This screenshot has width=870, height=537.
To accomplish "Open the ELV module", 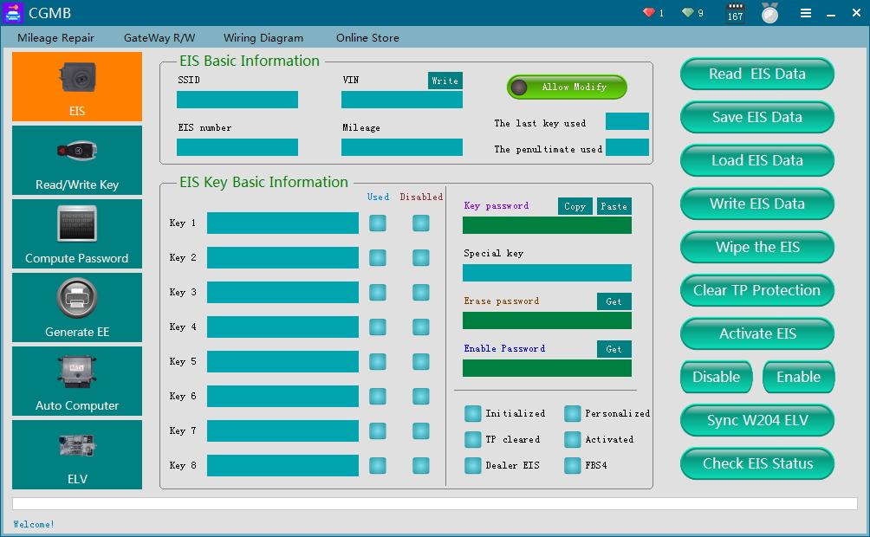I will [x=76, y=454].
